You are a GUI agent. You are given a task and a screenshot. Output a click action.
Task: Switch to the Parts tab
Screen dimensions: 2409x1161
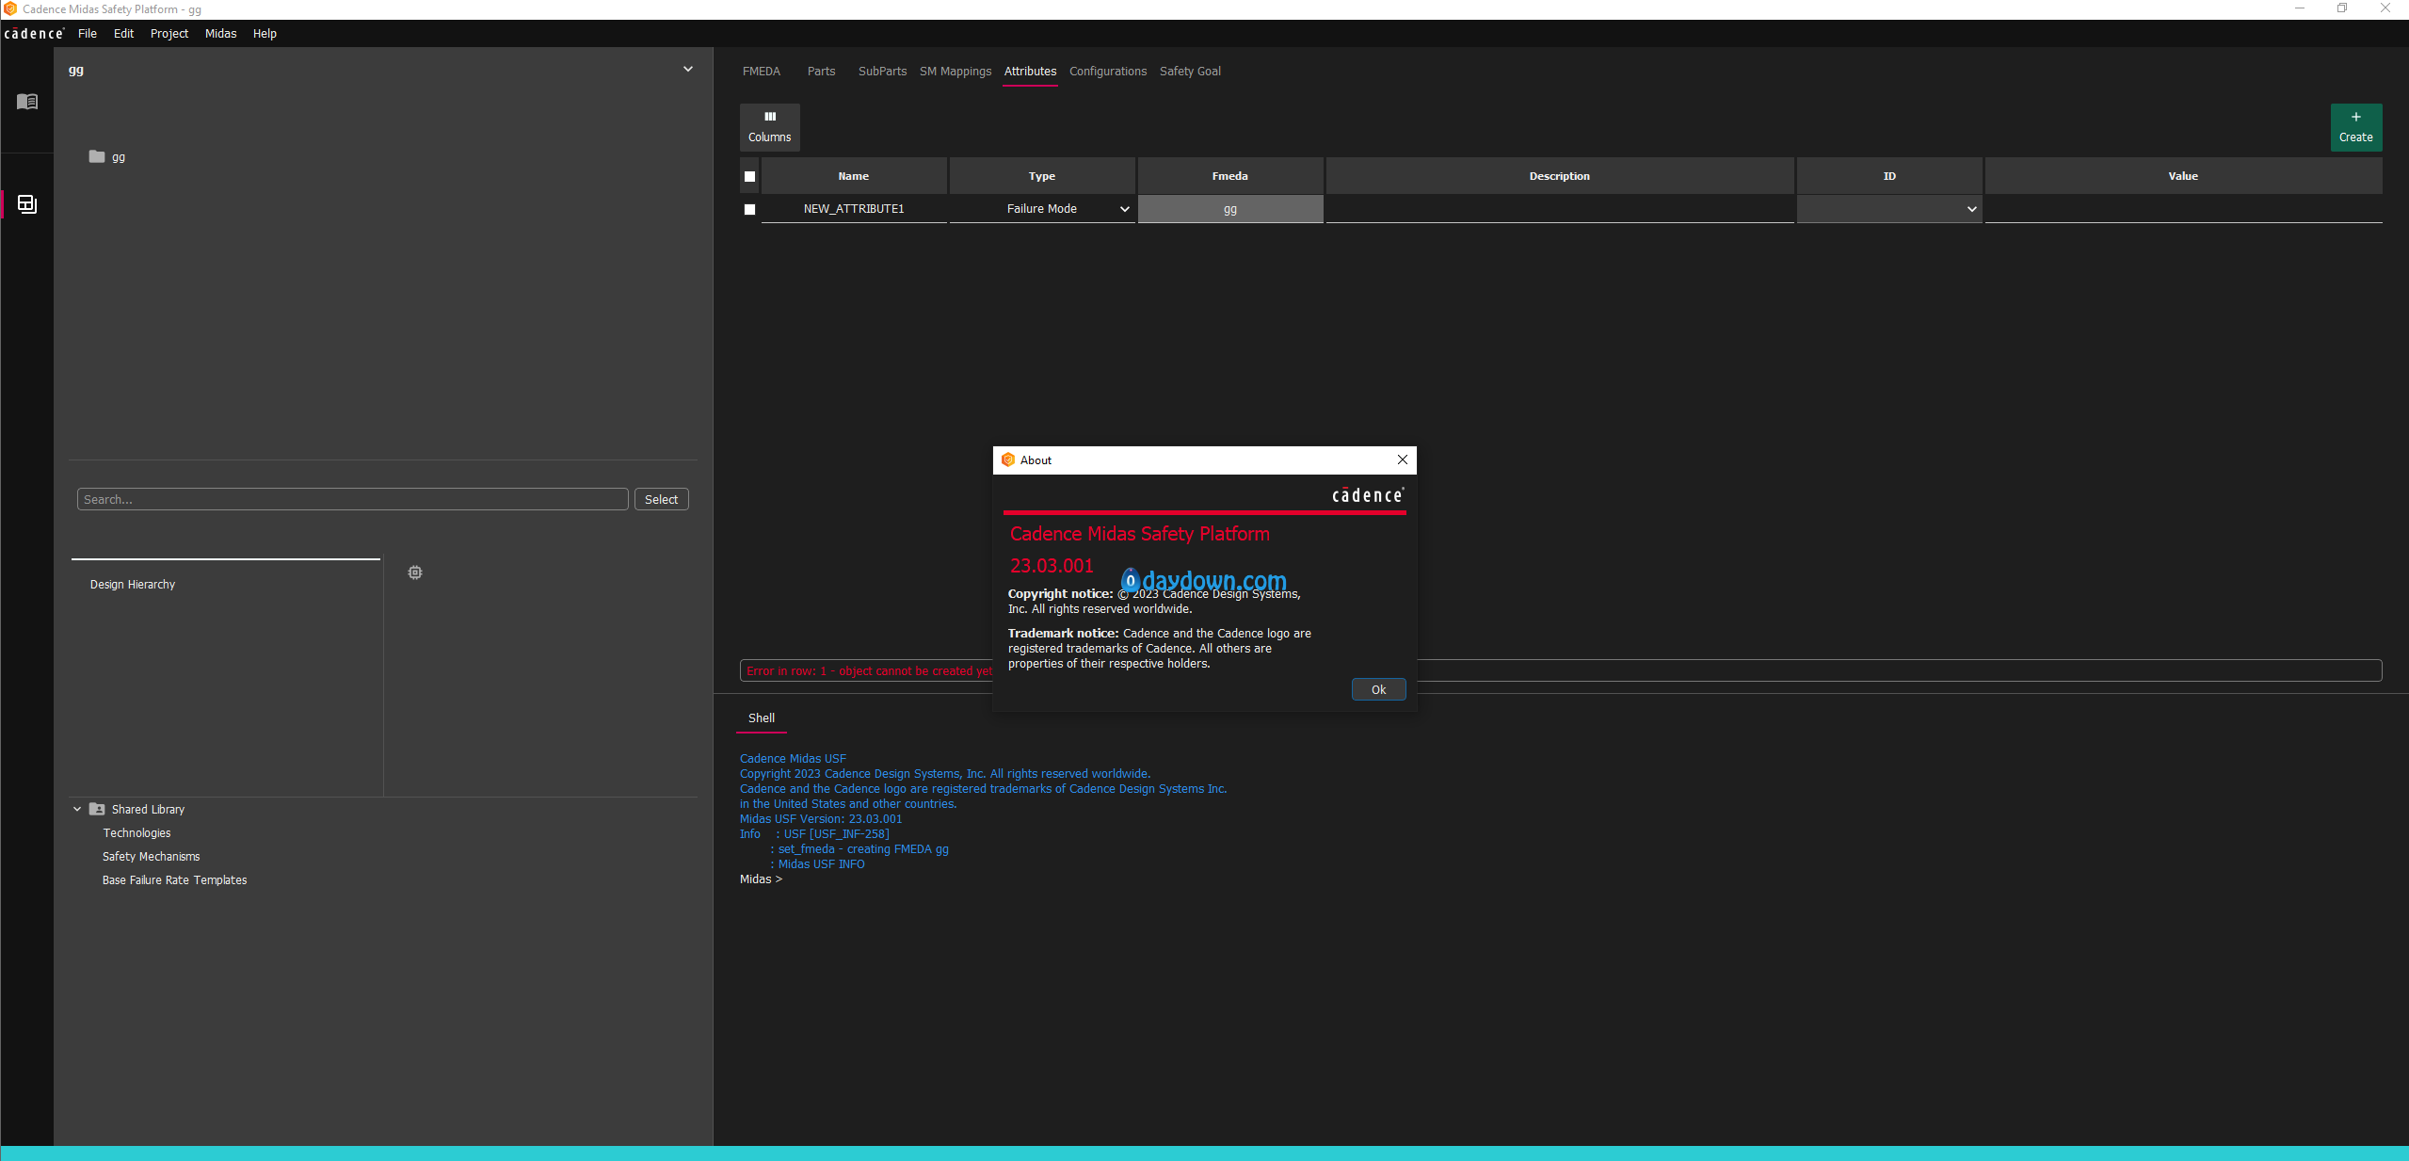click(x=821, y=72)
